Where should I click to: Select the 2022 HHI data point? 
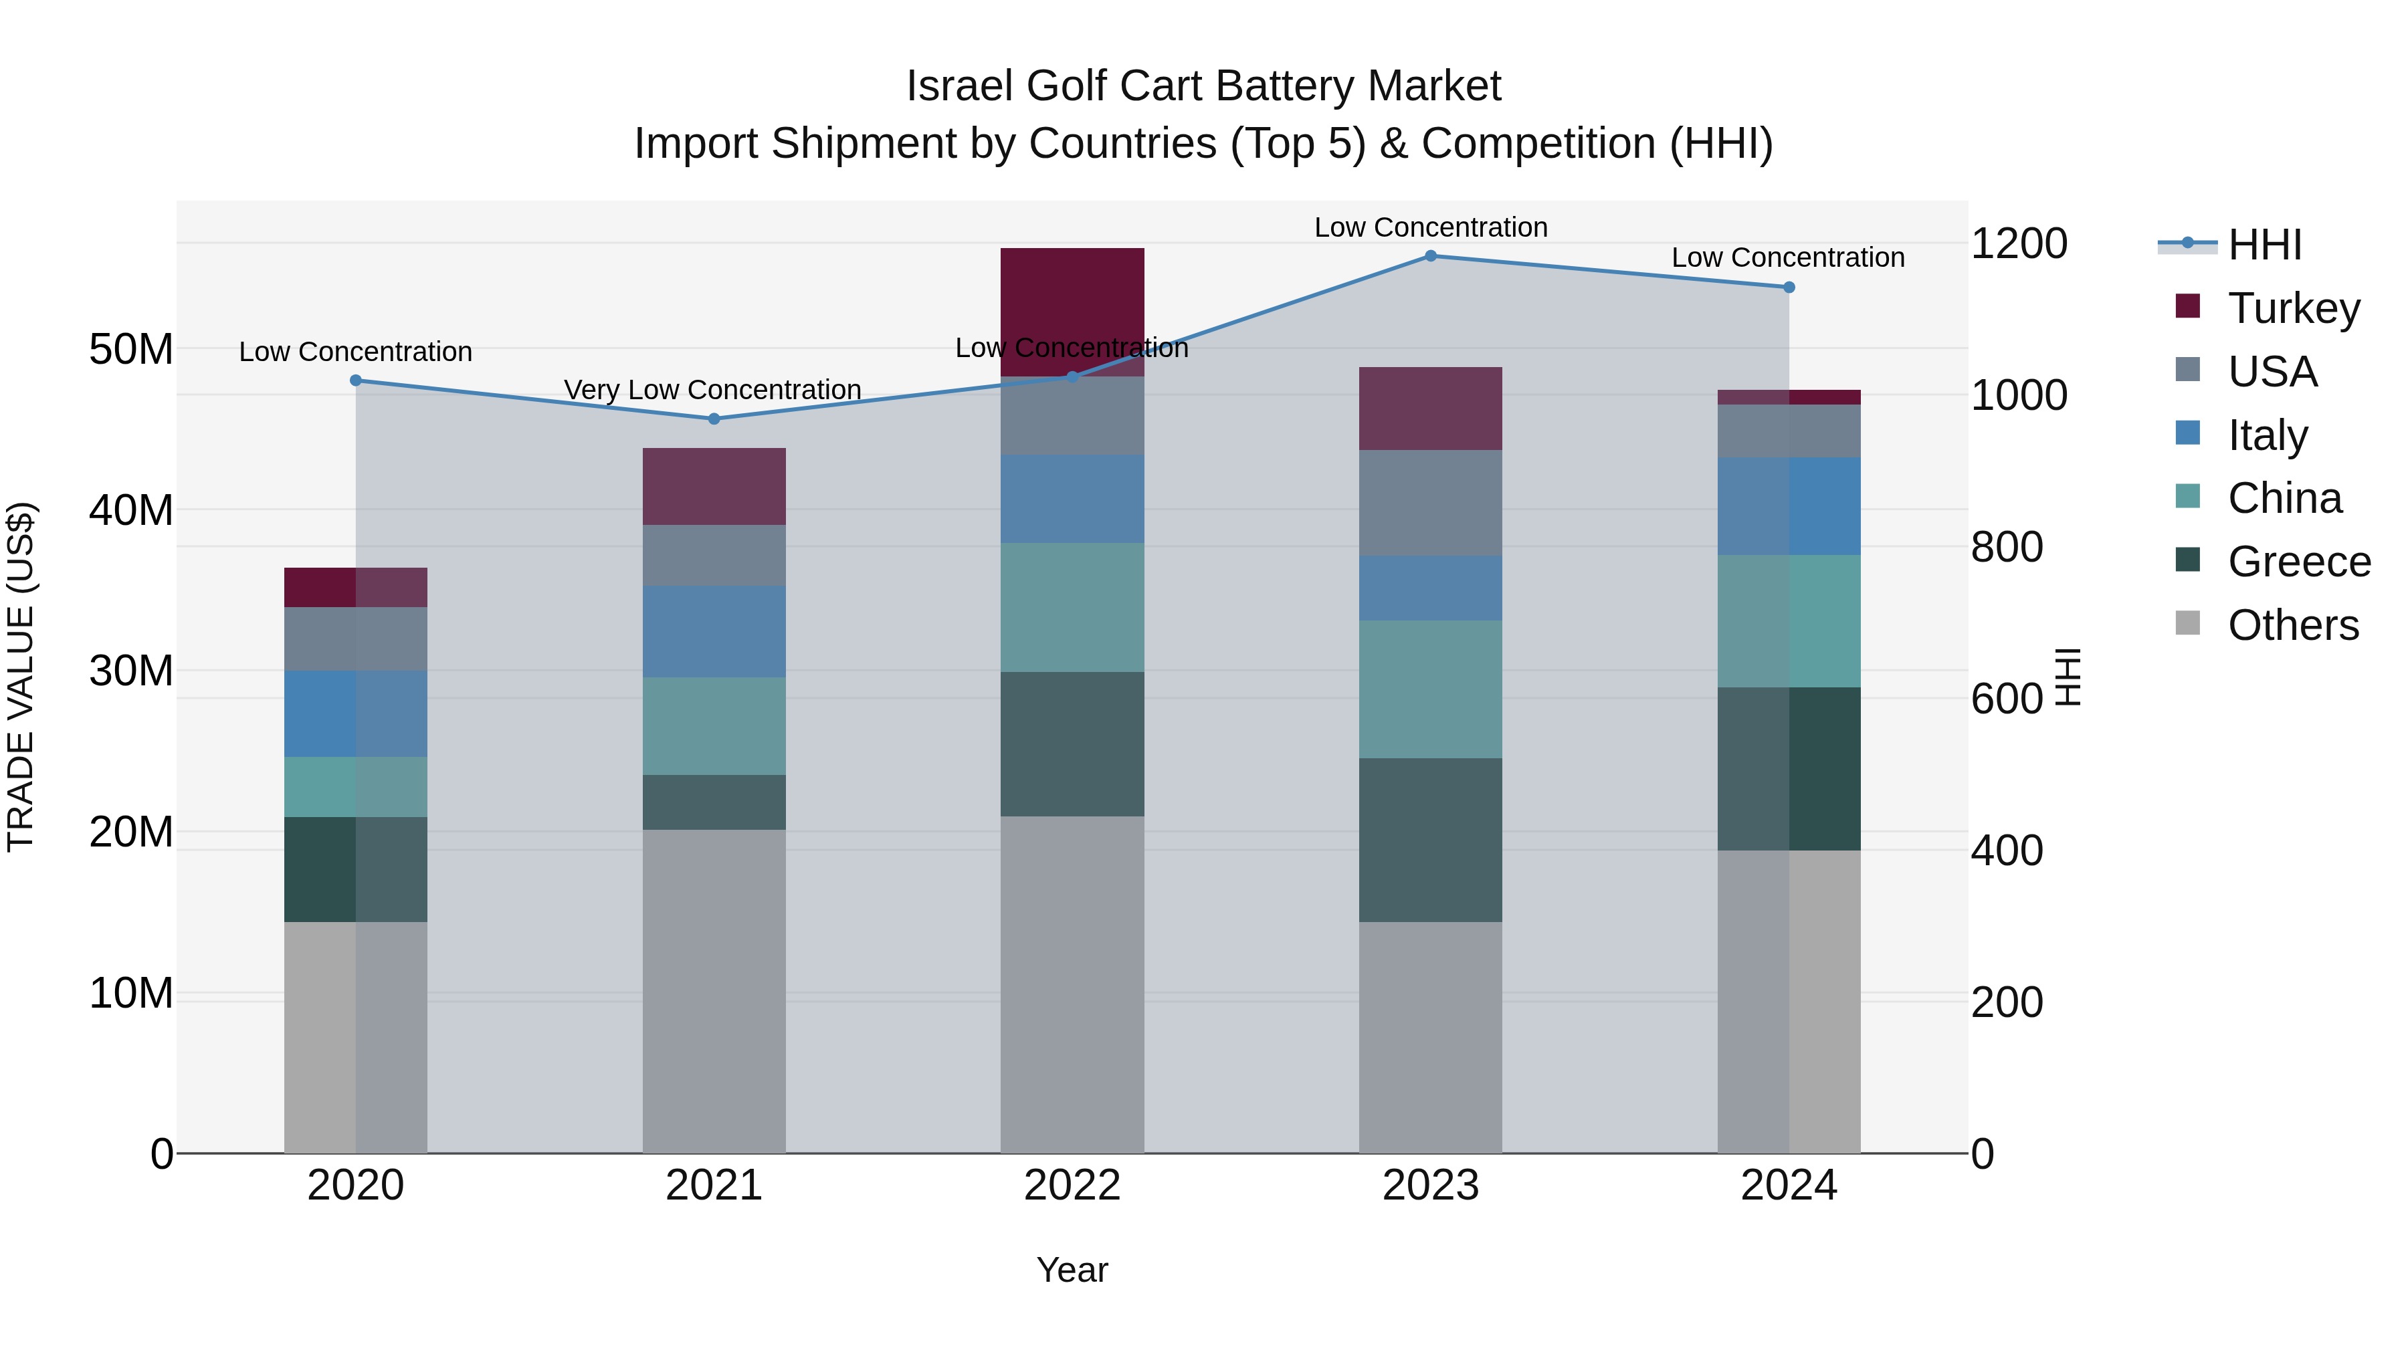(1072, 376)
